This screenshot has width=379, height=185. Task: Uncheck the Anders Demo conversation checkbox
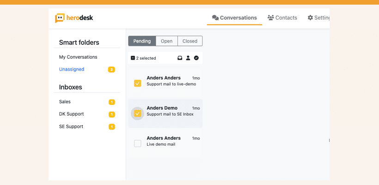coord(138,113)
